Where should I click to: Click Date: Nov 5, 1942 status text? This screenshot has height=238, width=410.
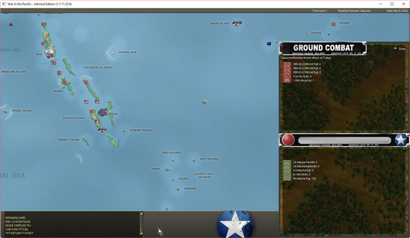coord(397,11)
